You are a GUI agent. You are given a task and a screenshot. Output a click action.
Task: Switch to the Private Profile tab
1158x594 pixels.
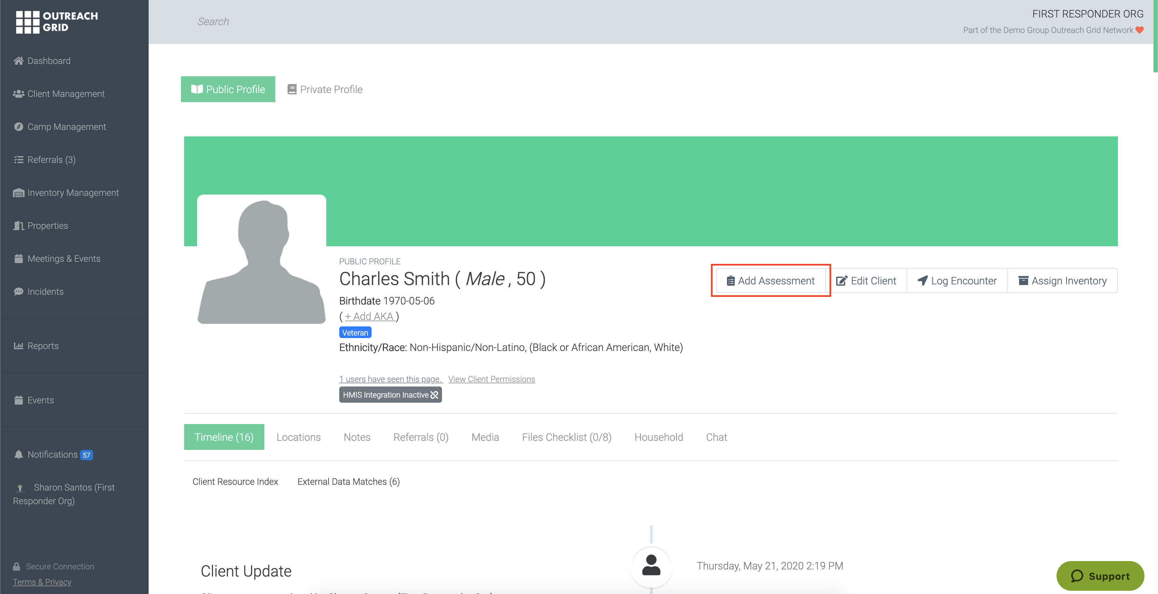(325, 90)
